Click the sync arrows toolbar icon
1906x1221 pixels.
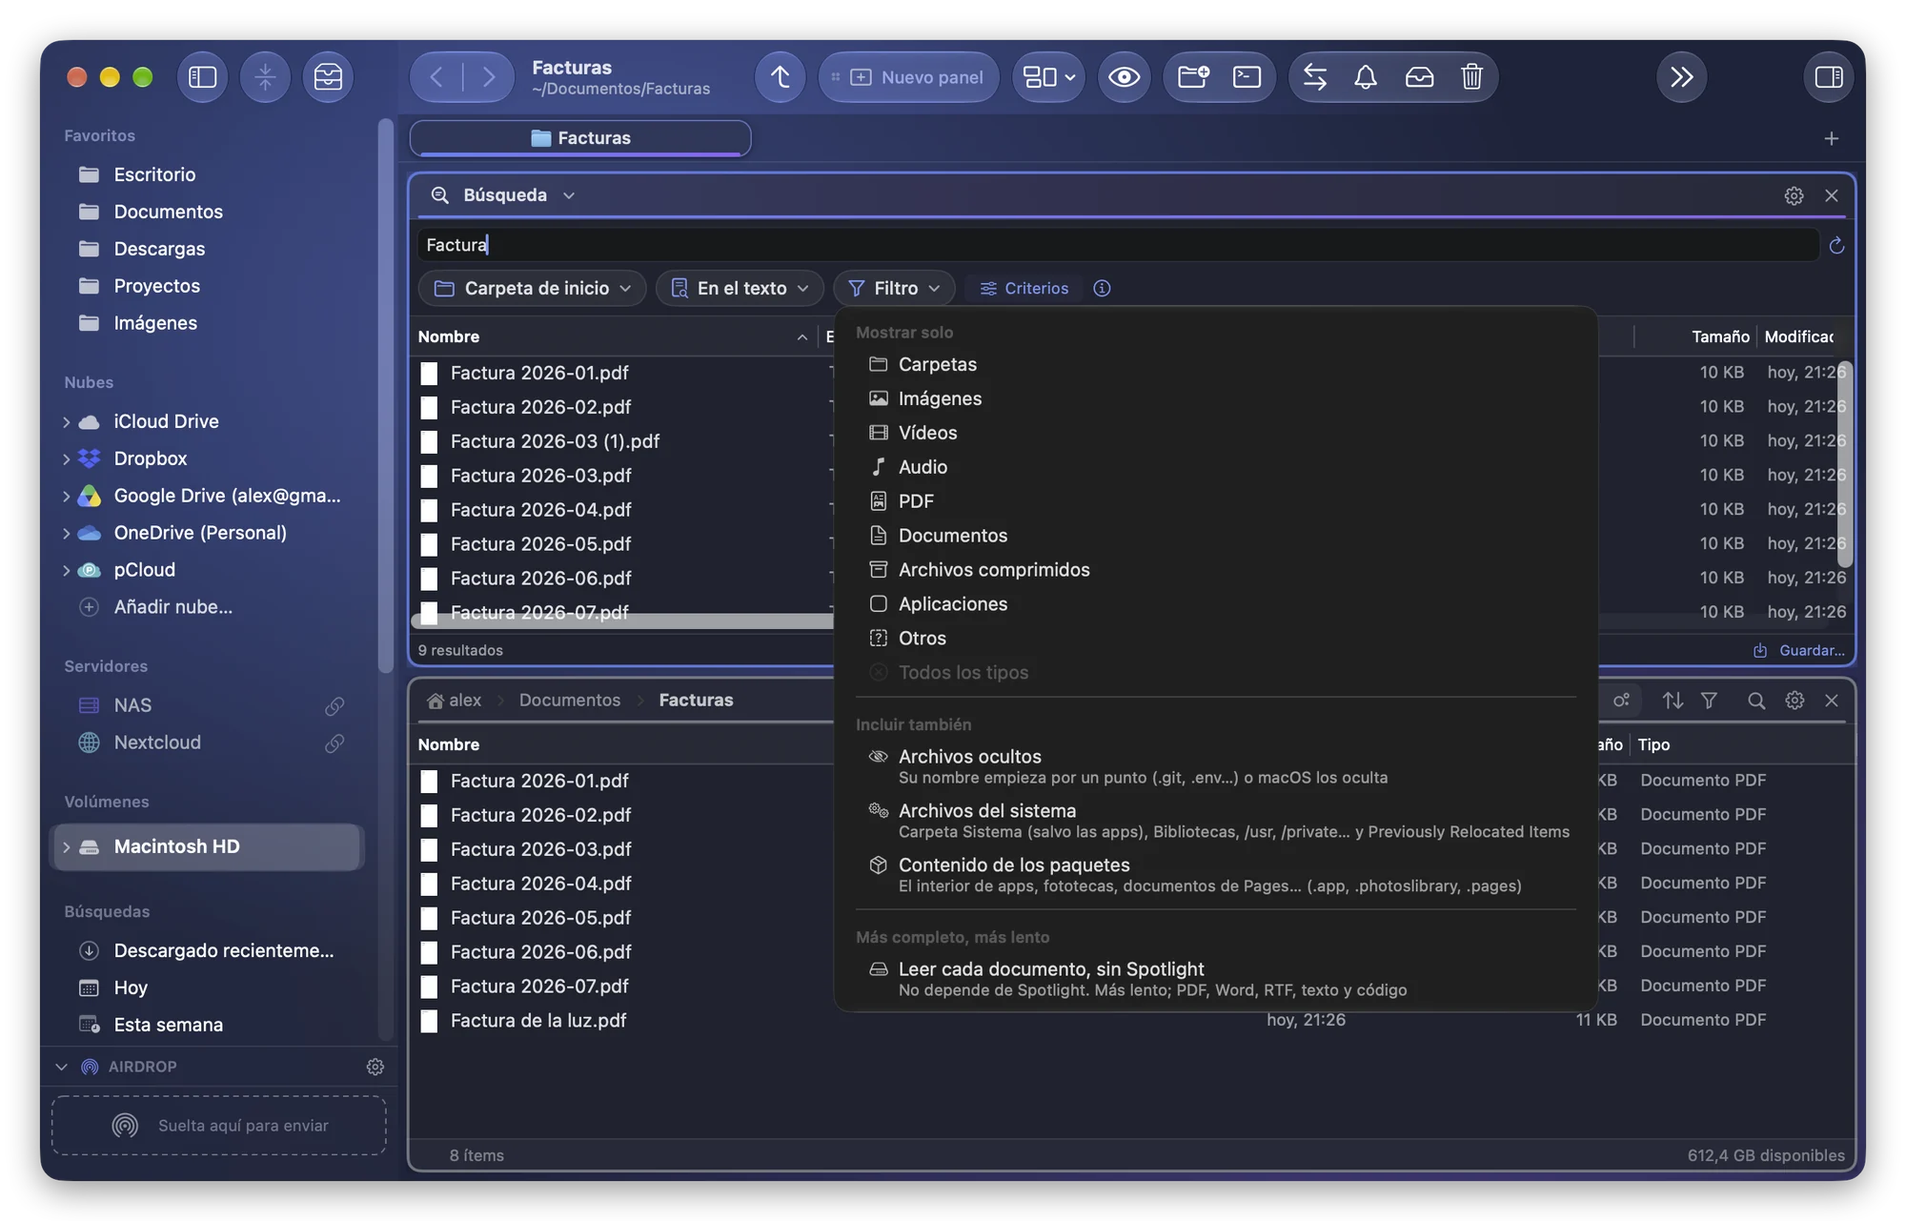pos(1314,77)
